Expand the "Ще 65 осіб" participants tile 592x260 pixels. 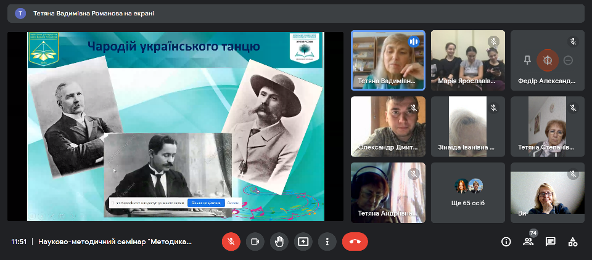468,193
